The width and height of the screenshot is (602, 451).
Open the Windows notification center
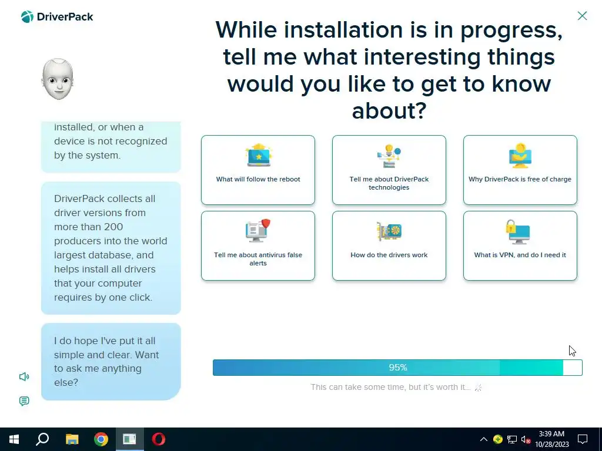[583, 439]
